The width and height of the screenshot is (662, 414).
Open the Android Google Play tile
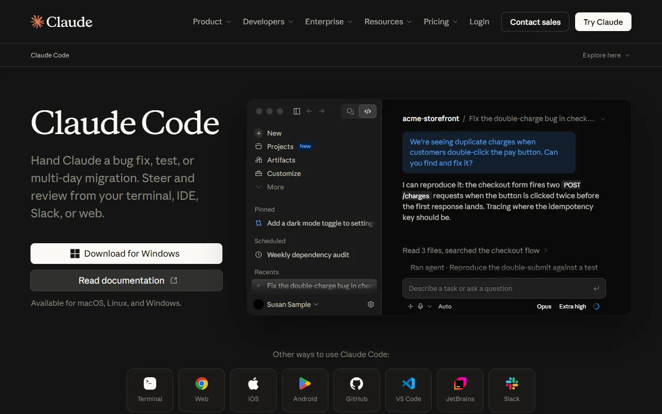point(305,390)
